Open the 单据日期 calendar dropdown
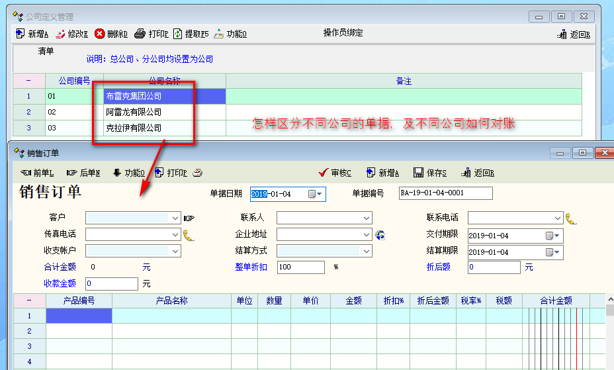The image size is (614, 370). pyautogui.click(x=320, y=194)
